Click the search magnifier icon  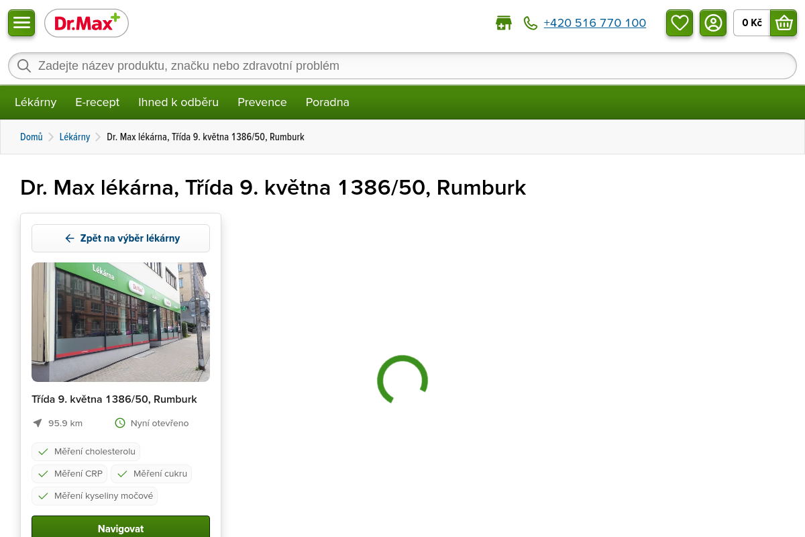[x=24, y=66]
